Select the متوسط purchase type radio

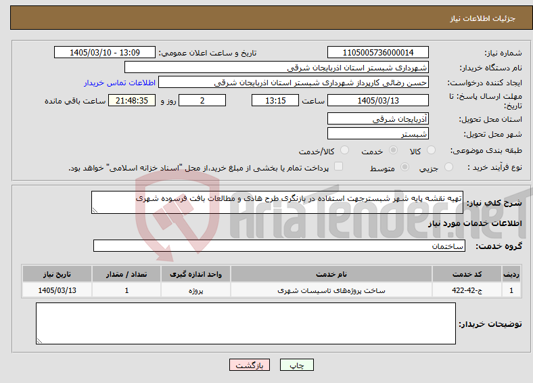click(405, 166)
